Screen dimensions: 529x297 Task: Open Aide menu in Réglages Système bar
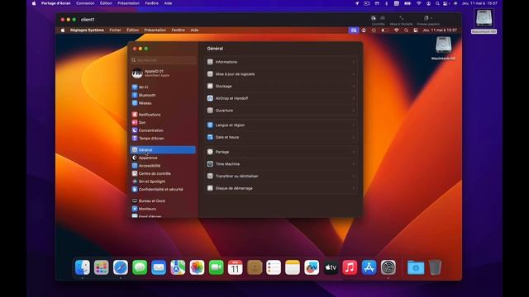pyautogui.click(x=194, y=31)
